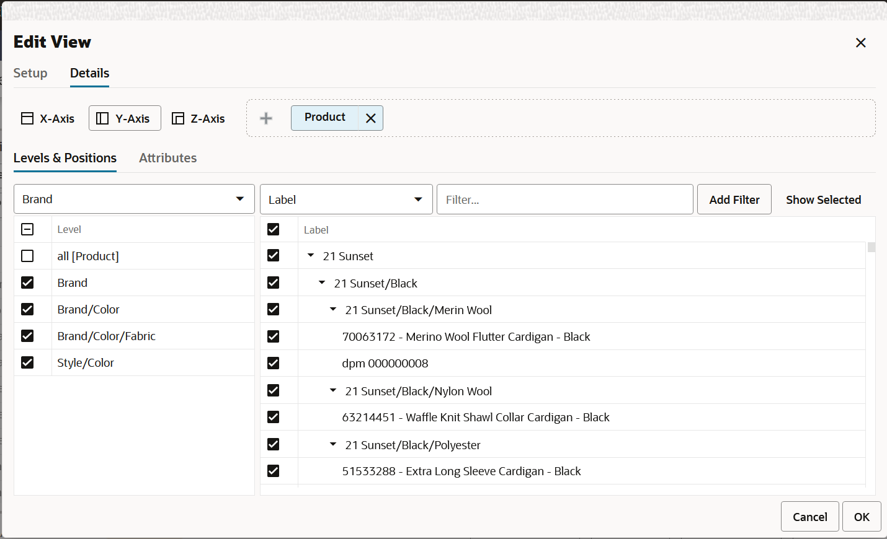Uncheck the 21 Sunset row checkbox

tap(273, 255)
